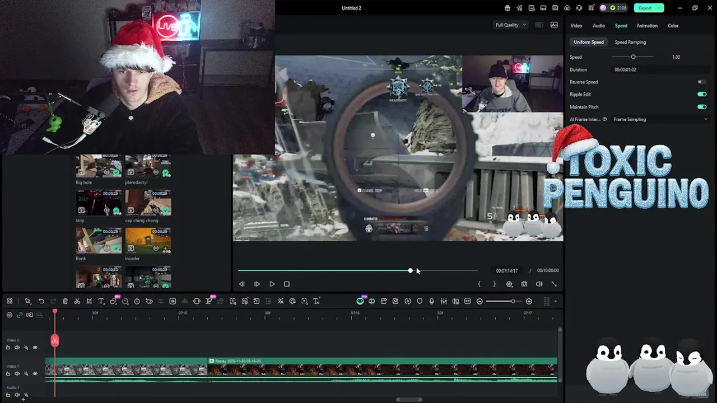Screen dimensions: 717x403
Task: Click the Undo arrow in timeline toolbar
Action: point(41,301)
